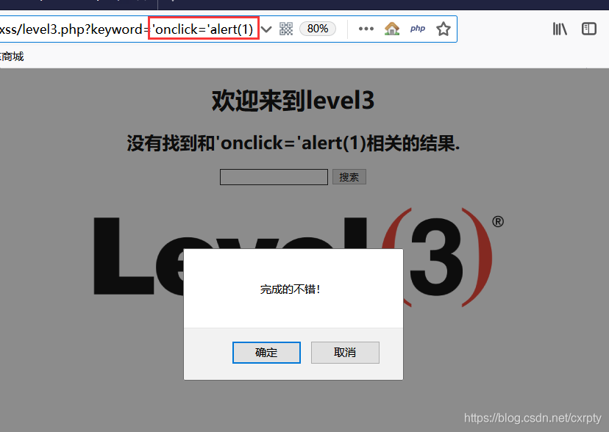The height and width of the screenshot is (432, 609).
Task: Toggle the sidebar view icon
Action: click(589, 29)
